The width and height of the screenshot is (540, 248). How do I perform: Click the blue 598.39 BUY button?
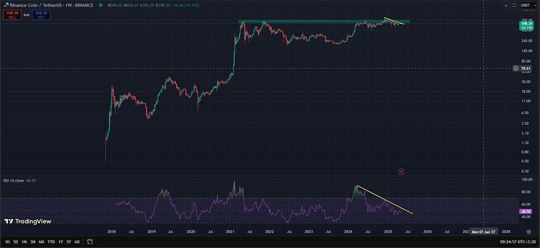click(41, 15)
